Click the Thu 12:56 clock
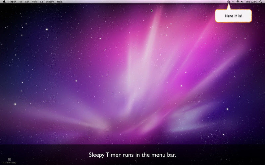Image resolution: width=265 pixels, height=165 pixels. (251, 2)
